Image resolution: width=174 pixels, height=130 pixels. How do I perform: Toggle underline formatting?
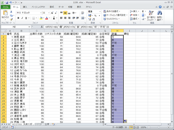click(26, 18)
